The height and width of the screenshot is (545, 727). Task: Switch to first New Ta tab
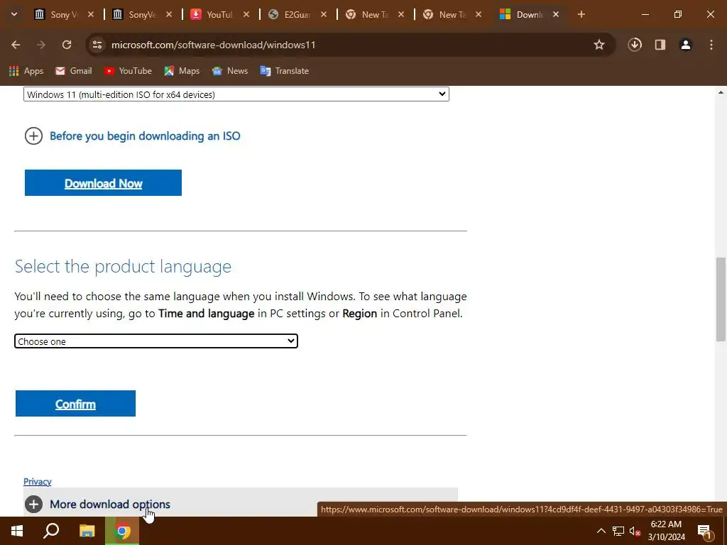click(368, 14)
